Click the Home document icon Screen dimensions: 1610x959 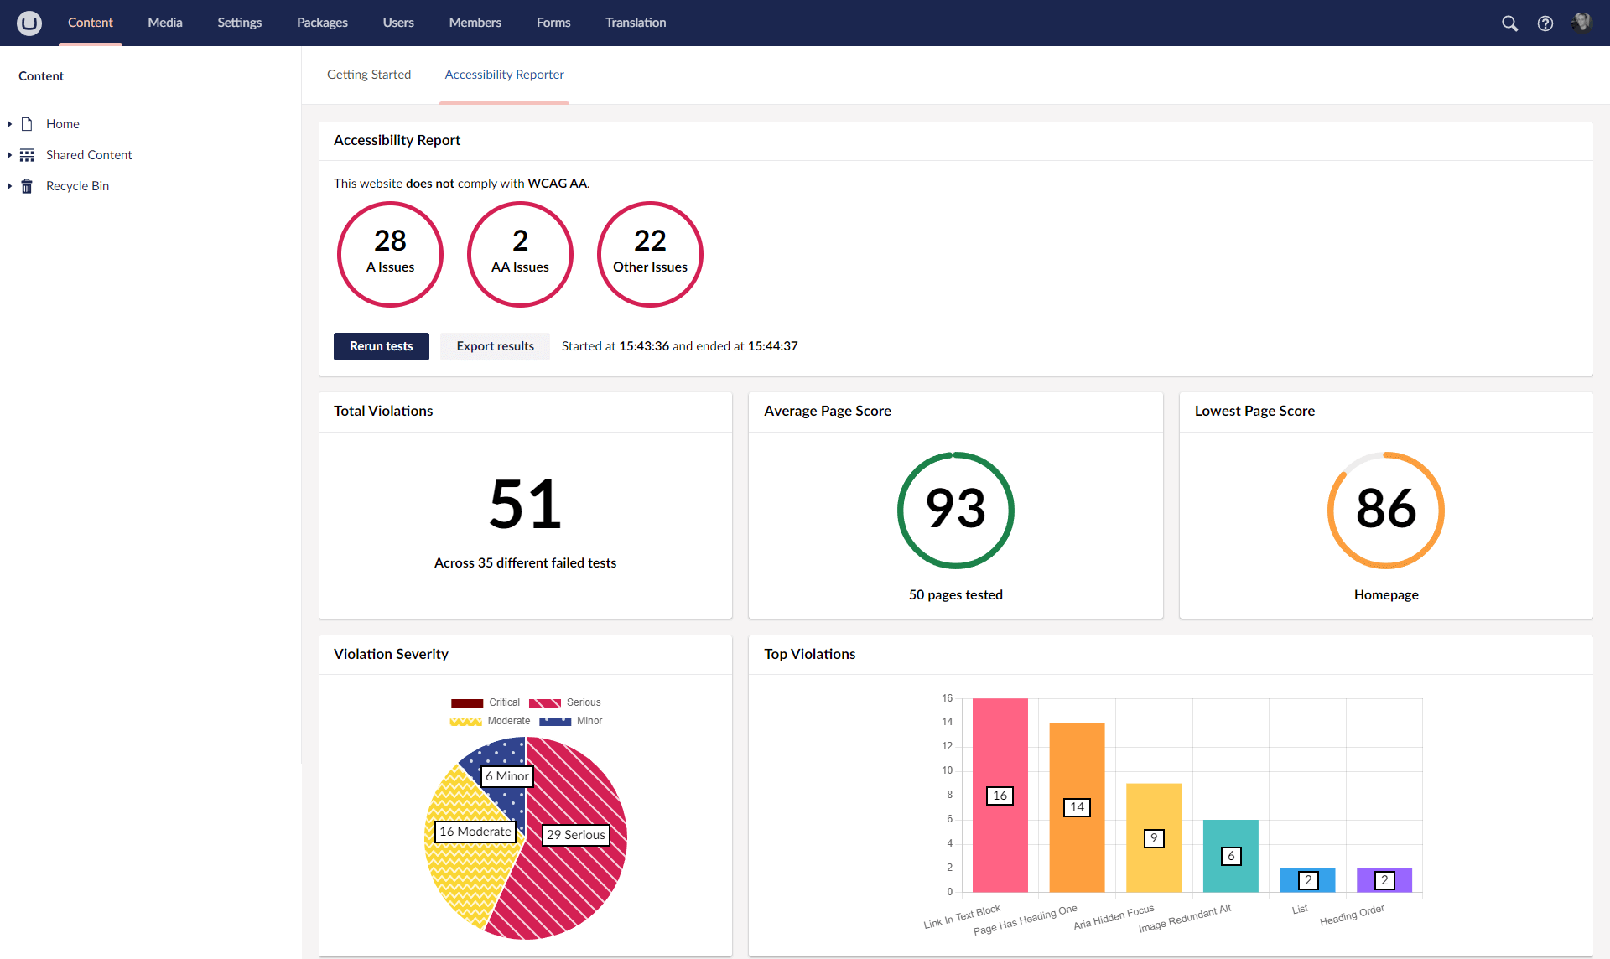[x=27, y=124]
